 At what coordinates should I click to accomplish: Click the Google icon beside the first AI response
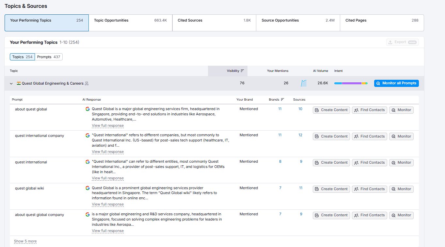coord(87,109)
